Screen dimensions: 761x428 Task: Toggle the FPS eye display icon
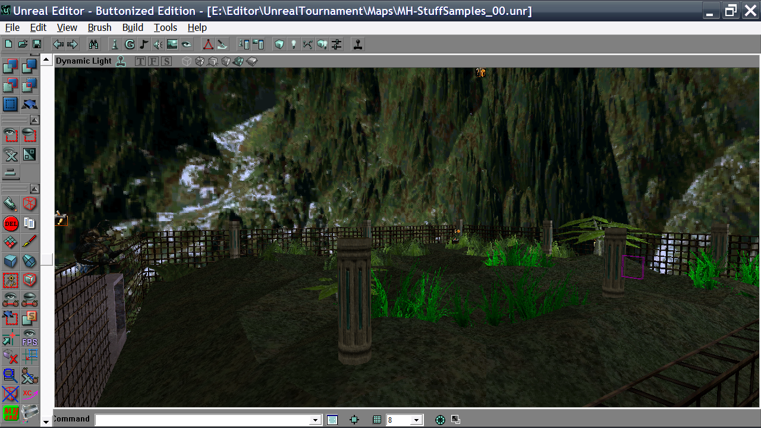point(29,338)
